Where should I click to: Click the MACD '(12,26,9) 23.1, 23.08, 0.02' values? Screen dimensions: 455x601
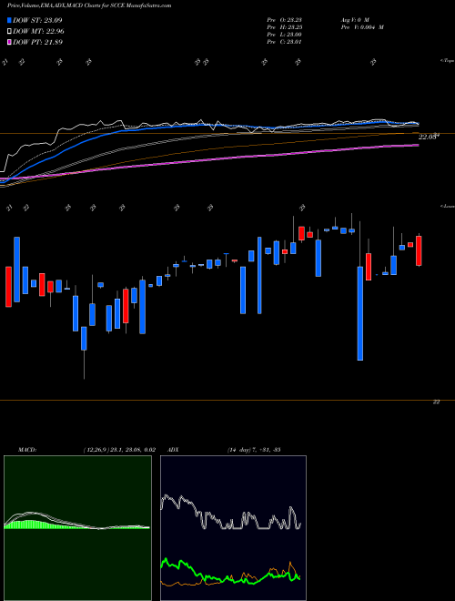click(119, 450)
